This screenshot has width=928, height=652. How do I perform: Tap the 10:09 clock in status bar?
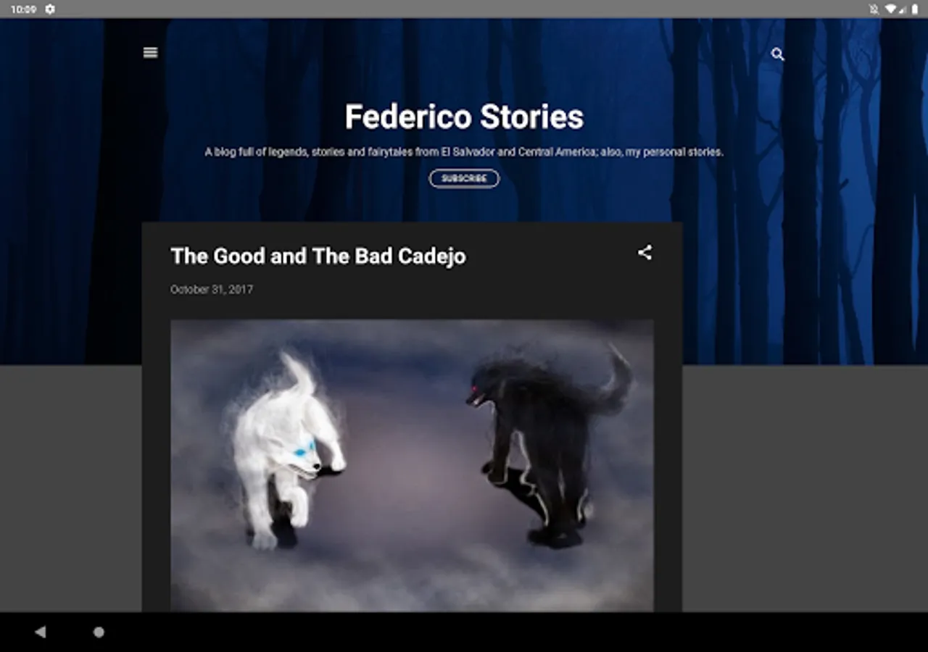(23, 9)
